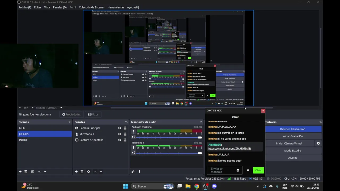Screen dimensions: 340x191
Task: Adjust Microfono 1 volume slider
Action: click(169, 153)
